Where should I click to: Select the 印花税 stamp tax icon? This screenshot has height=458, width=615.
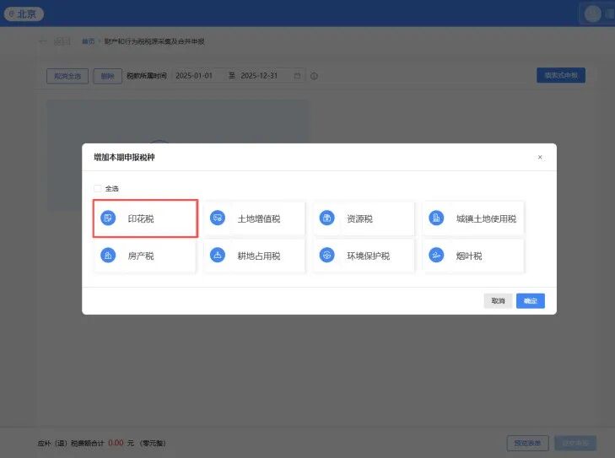pos(108,219)
